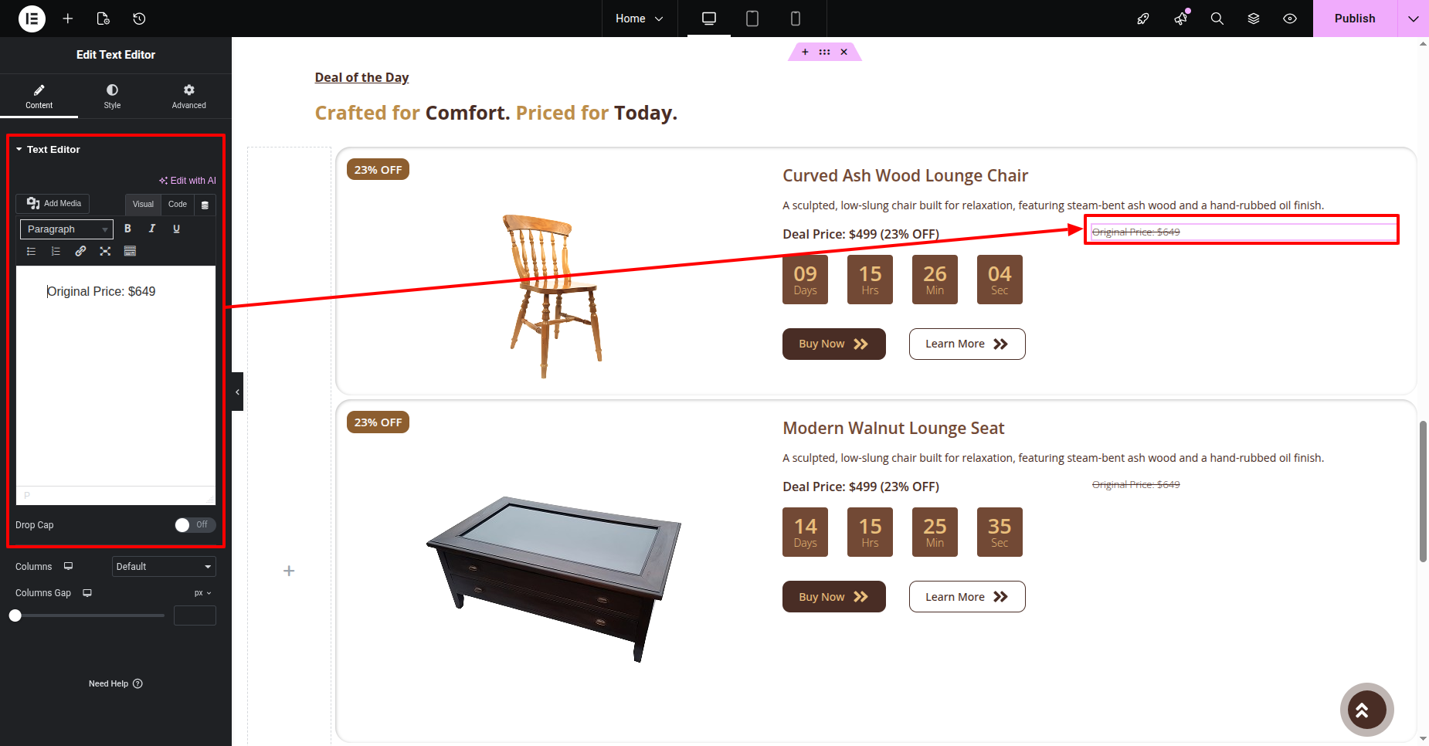Image resolution: width=1429 pixels, height=746 pixels.
Task: Click the dynamic tags database icon
Action: click(205, 205)
